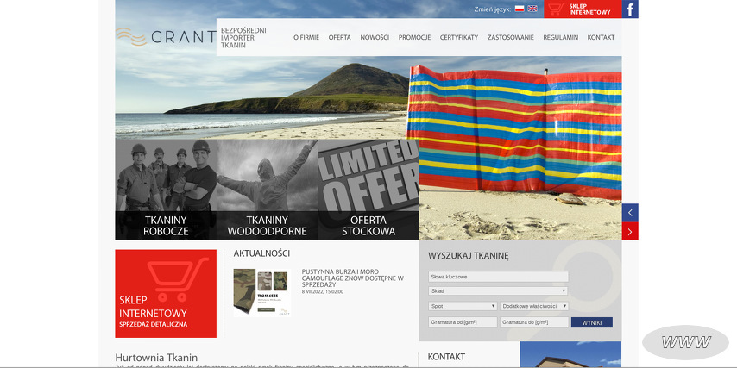The width and height of the screenshot is (737, 368).
Task: Open the Kontakt menu item
Action: pos(601,38)
